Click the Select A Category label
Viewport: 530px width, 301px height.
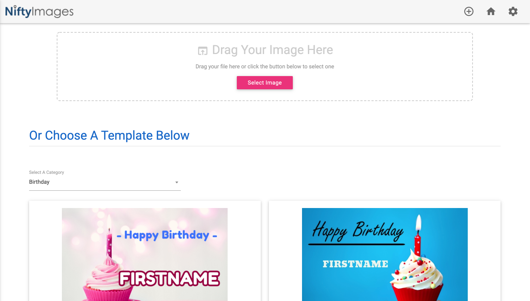[46, 172]
